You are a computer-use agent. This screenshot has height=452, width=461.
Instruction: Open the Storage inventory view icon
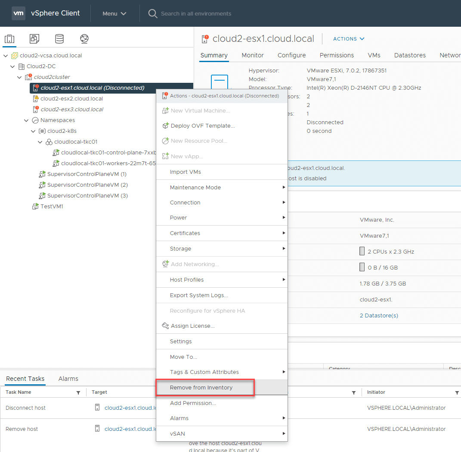tap(59, 39)
